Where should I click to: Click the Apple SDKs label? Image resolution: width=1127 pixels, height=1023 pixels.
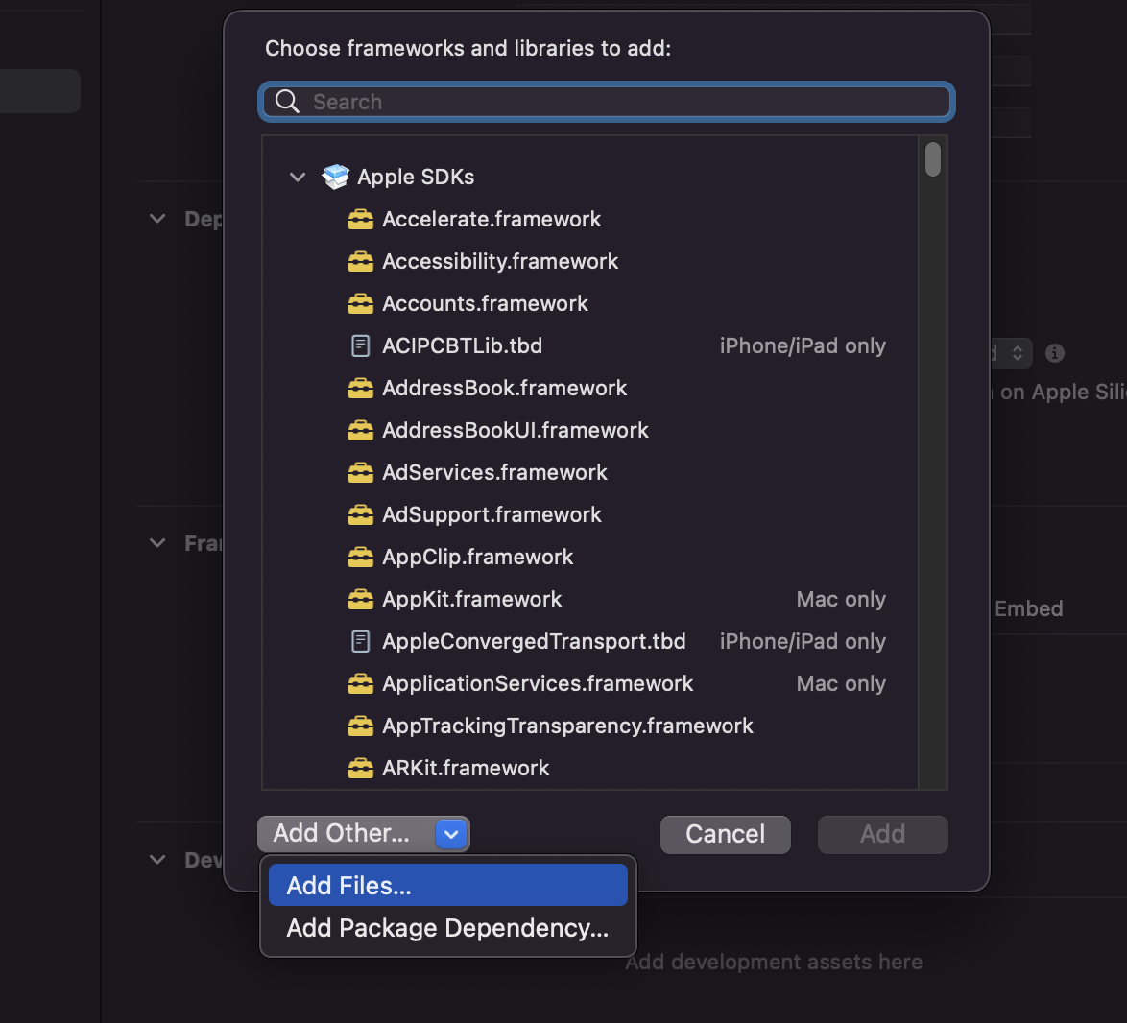tap(417, 177)
